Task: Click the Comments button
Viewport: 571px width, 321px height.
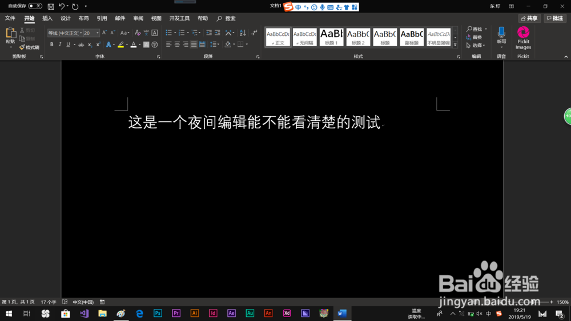Action: [555, 18]
